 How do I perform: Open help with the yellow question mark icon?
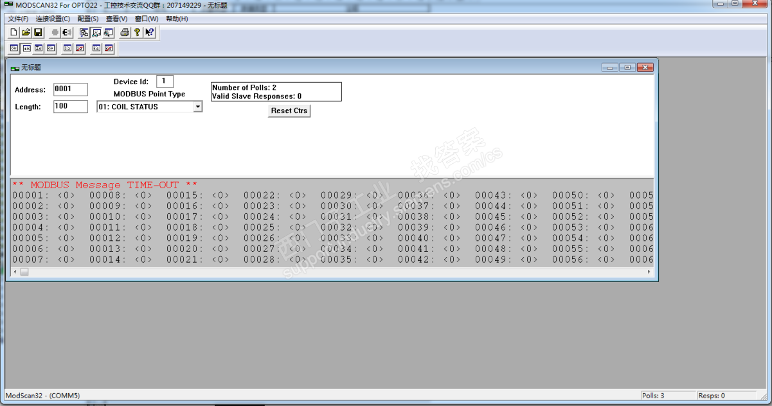tap(137, 32)
